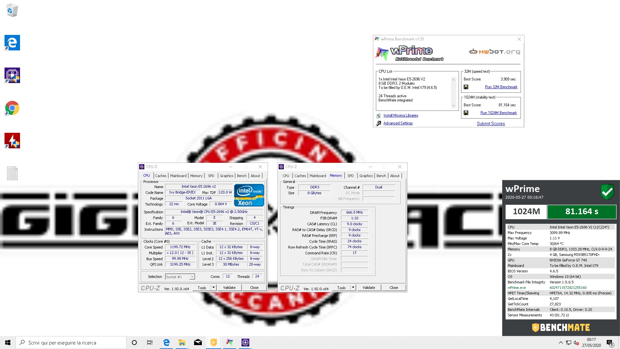Image resolution: width=620 pixels, height=349 pixels.
Task: Click the taskbar clock and date
Action: point(591,343)
